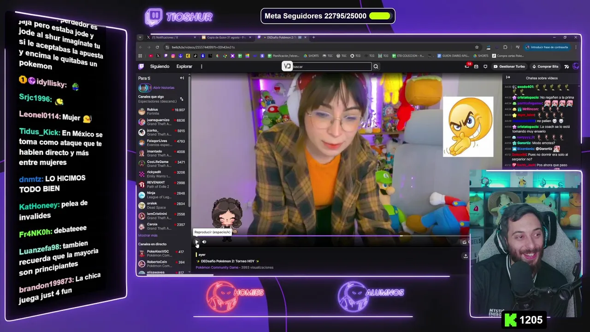Open Planificación_Febrer... bookmark
590x332 pixels.
tap(283, 56)
